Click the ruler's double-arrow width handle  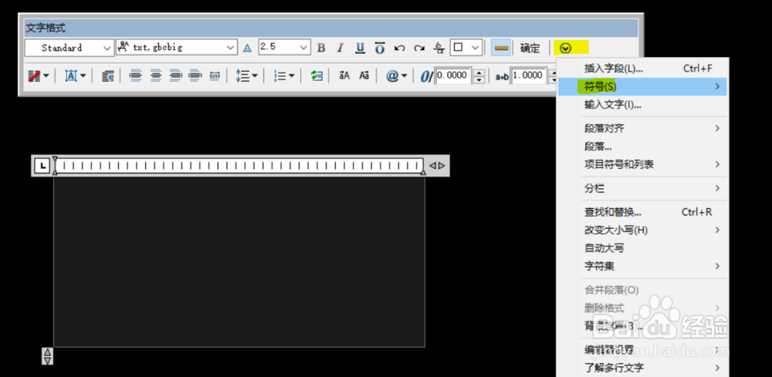[x=437, y=166]
